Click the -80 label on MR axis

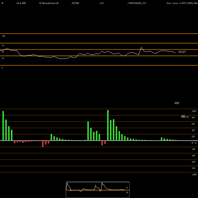coord(193,168)
